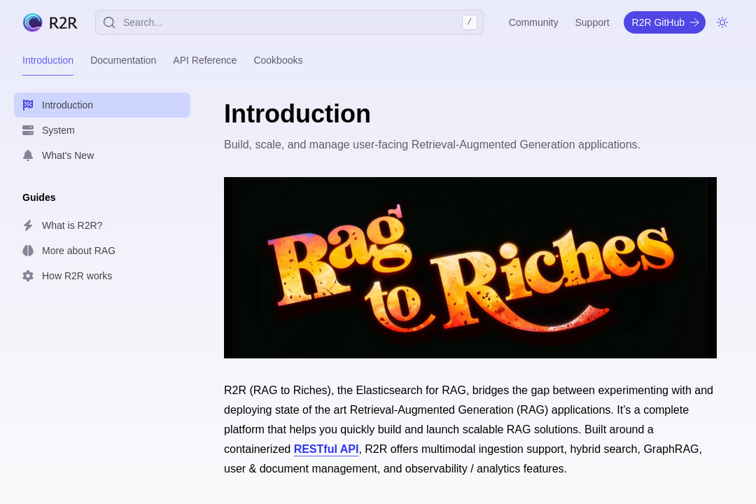Screen dimensions: 756x504
Task: Click the brain icon for More about RAG
Action: click(28, 251)
